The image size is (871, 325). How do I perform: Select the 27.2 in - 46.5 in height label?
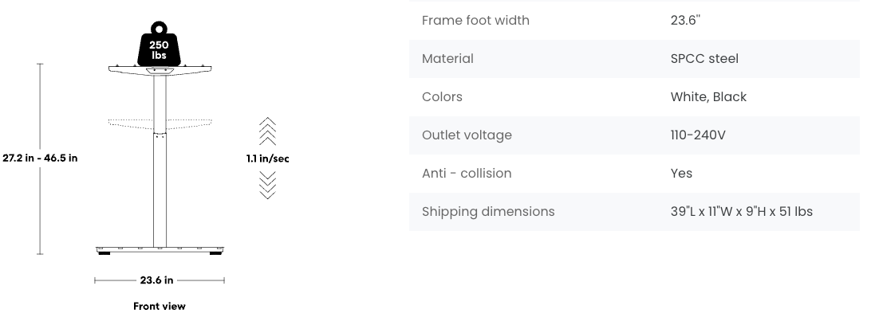(x=40, y=158)
